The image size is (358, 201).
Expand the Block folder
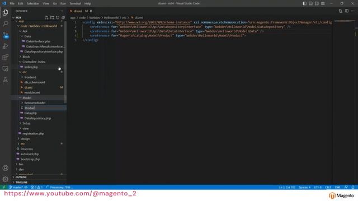(x=20, y=57)
